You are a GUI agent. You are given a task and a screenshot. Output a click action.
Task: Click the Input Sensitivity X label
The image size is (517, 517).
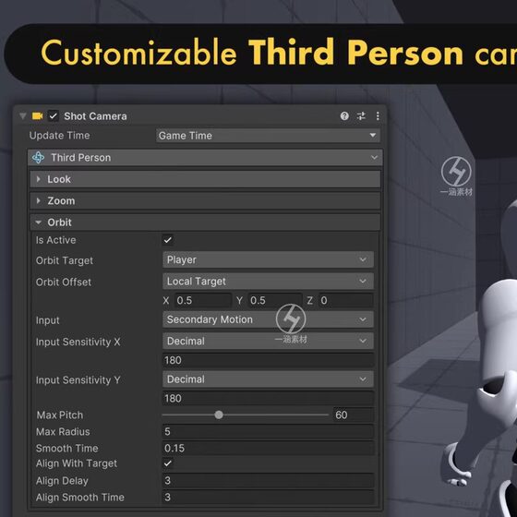click(x=78, y=342)
